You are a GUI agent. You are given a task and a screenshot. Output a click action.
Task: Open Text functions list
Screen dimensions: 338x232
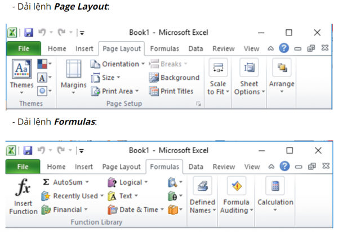click(123, 196)
